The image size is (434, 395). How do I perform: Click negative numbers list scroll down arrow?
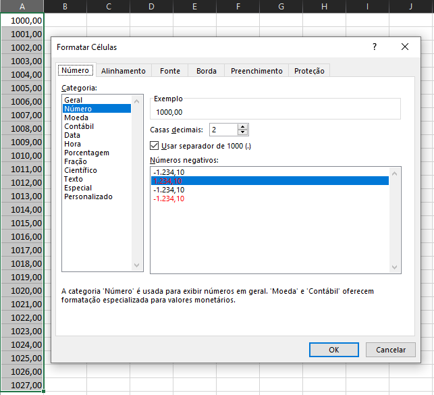click(394, 267)
